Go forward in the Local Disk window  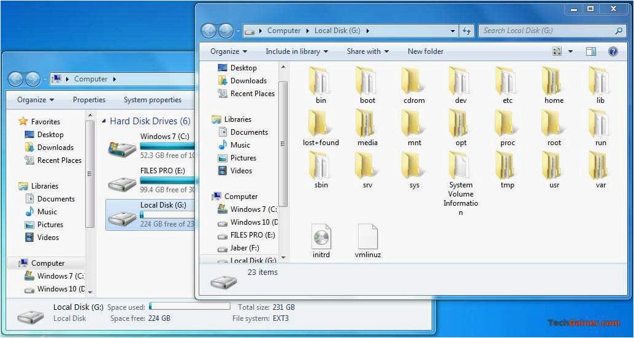(x=226, y=31)
